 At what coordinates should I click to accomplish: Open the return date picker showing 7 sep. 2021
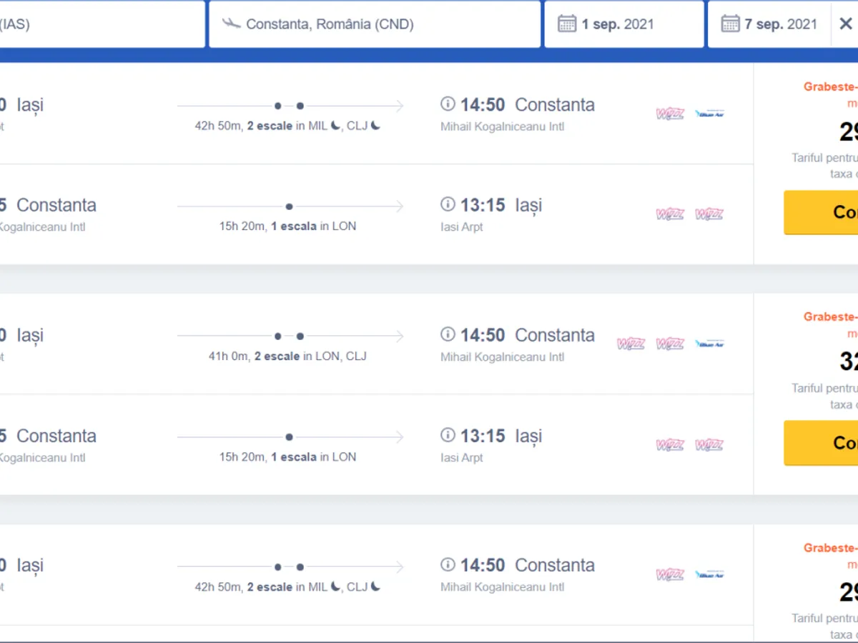pyautogui.click(x=779, y=24)
